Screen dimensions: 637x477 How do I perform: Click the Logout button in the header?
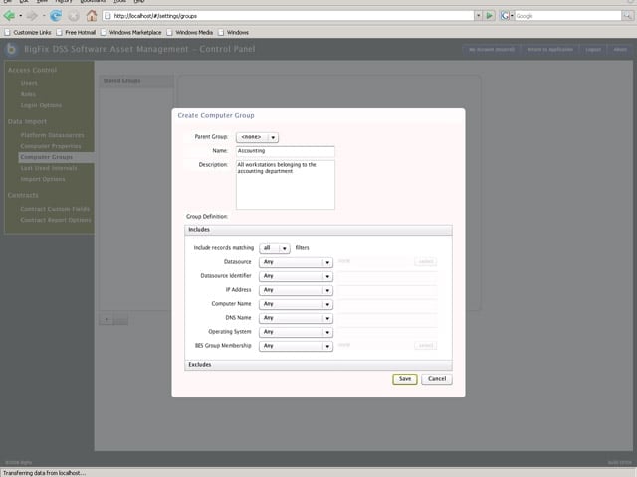(x=593, y=50)
